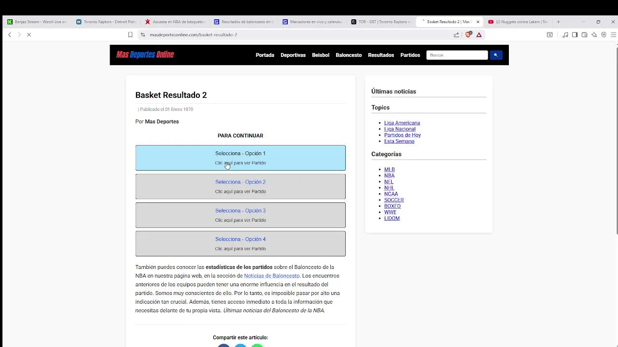Viewport: 618px width, 347px height.
Task: Switch to Benjaz Stream tab
Action: click(x=37, y=22)
